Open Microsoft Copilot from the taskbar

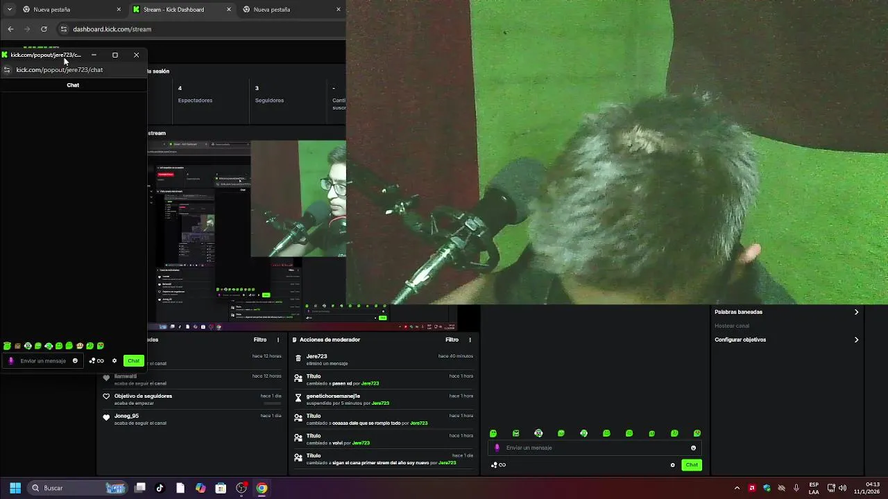(x=200, y=488)
